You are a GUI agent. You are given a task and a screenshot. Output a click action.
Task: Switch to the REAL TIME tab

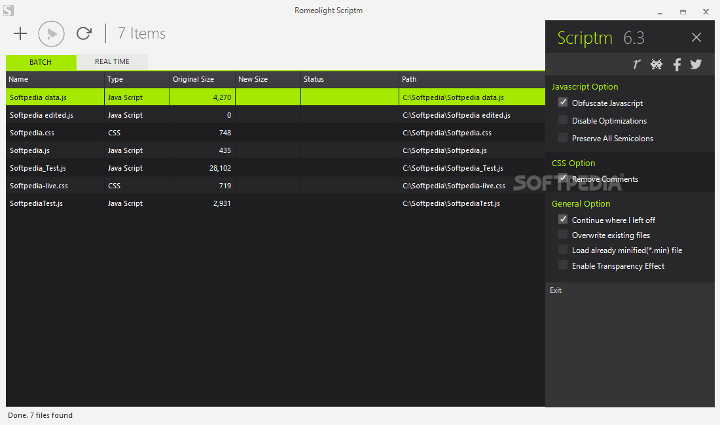[x=112, y=61]
